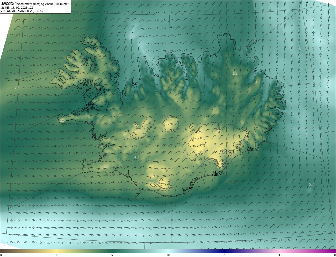Click the 'UWC/IG: Úrkomumætti (mm)' title line
Viewport: 336px width, 257px height.
(35, 4)
